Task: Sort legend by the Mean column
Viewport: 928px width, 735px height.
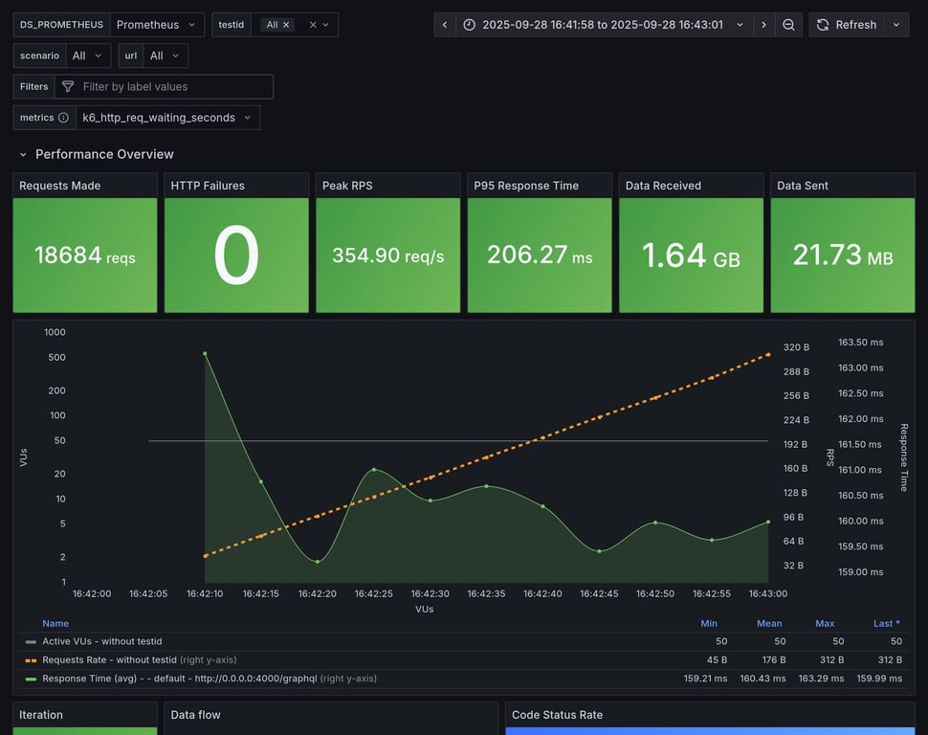Action: coord(768,623)
